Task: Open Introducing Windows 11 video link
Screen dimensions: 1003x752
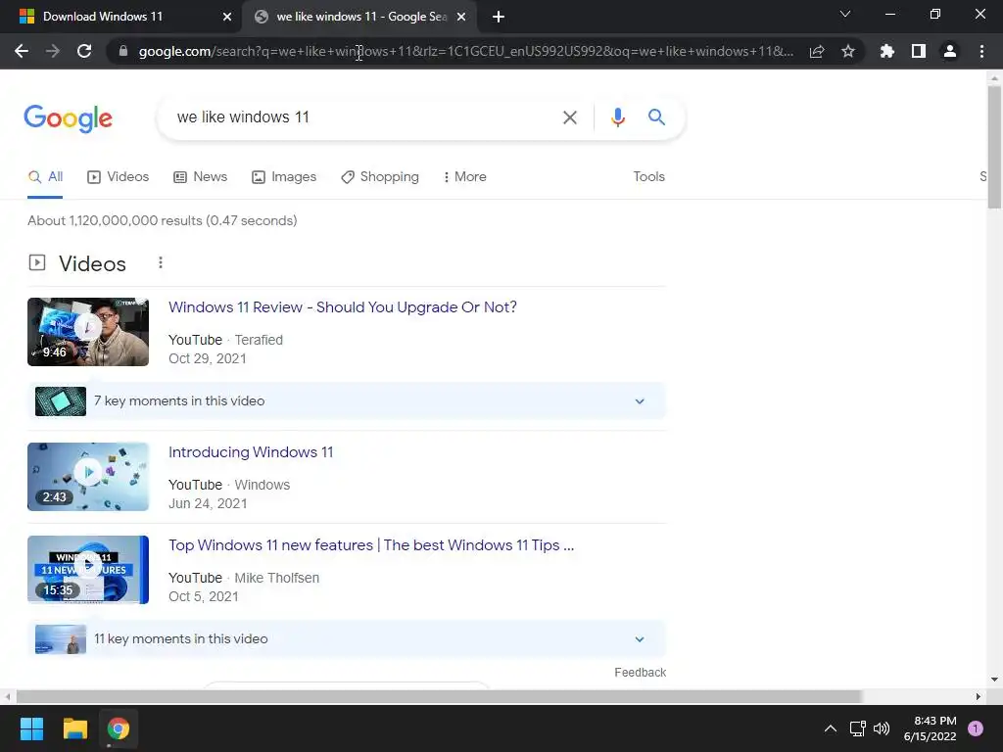Action: coord(251,452)
